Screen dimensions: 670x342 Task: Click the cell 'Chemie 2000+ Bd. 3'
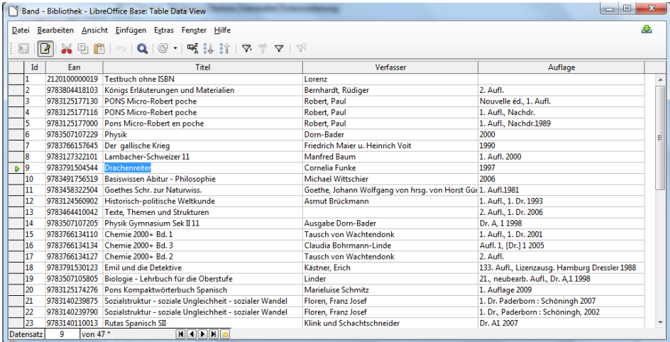point(203,246)
